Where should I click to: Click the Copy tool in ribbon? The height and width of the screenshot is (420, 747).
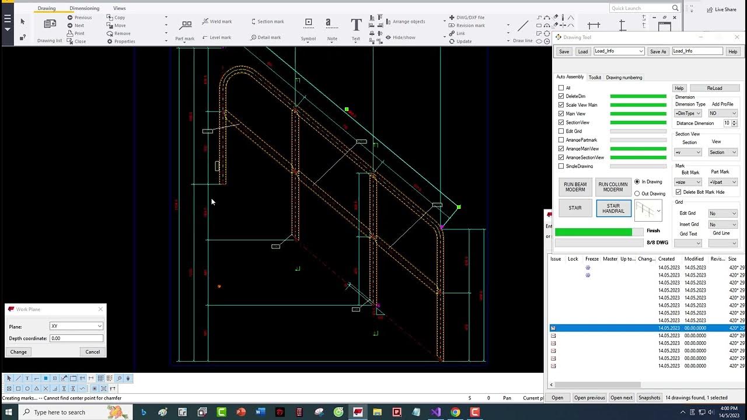pos(116,17)
